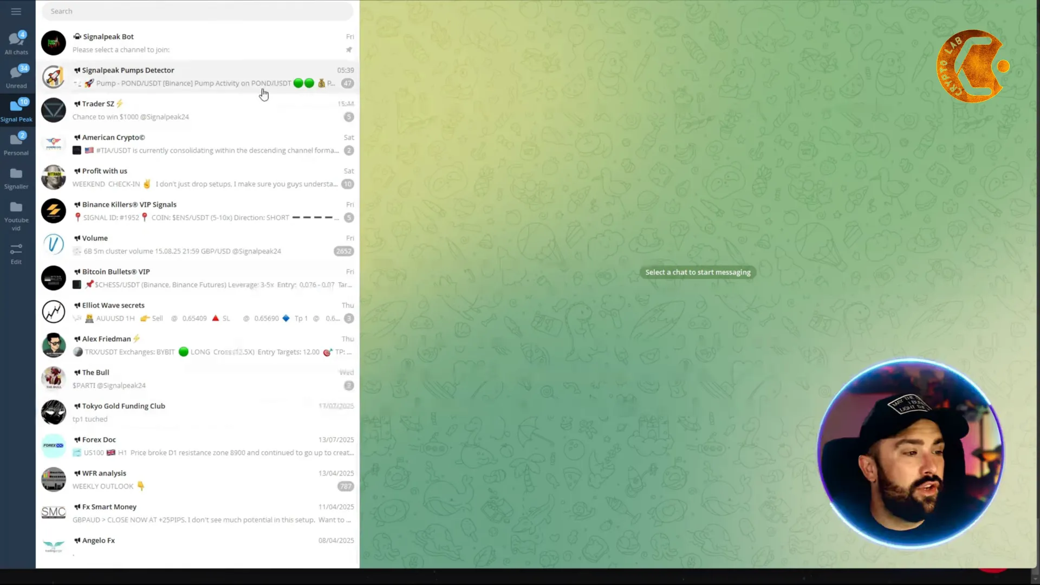Click the 10 unread badge on Profit with us
This screenshot has height=585, width=1040.
click(x=348, y=184)
